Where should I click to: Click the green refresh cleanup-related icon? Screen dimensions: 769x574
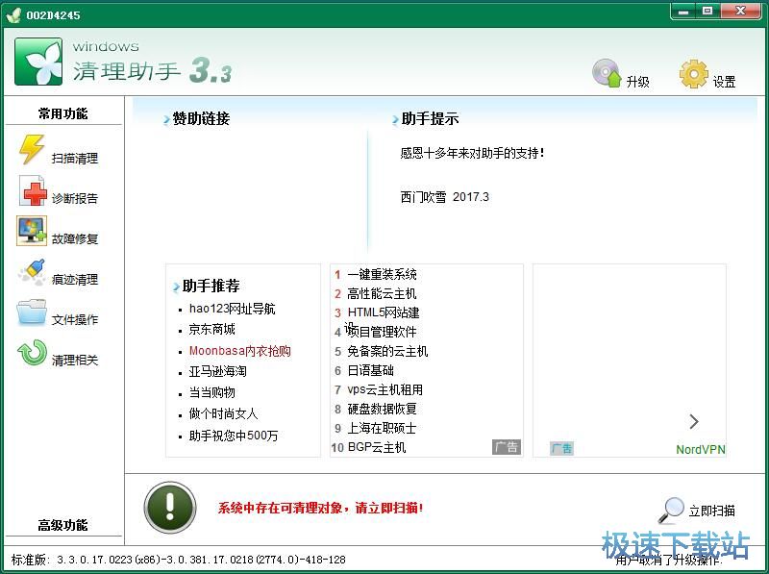pyautogui.click(x=32, y=353)
